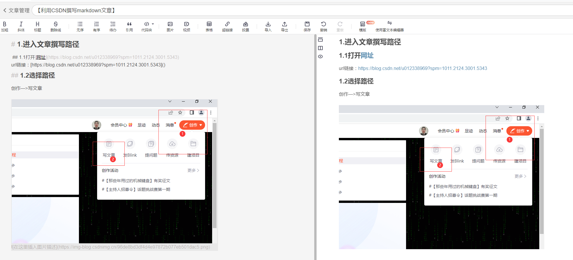This screenshot has height=260, width=573.
Task: Toggle split-pane preview layout icon
Action: click(320, 48)
